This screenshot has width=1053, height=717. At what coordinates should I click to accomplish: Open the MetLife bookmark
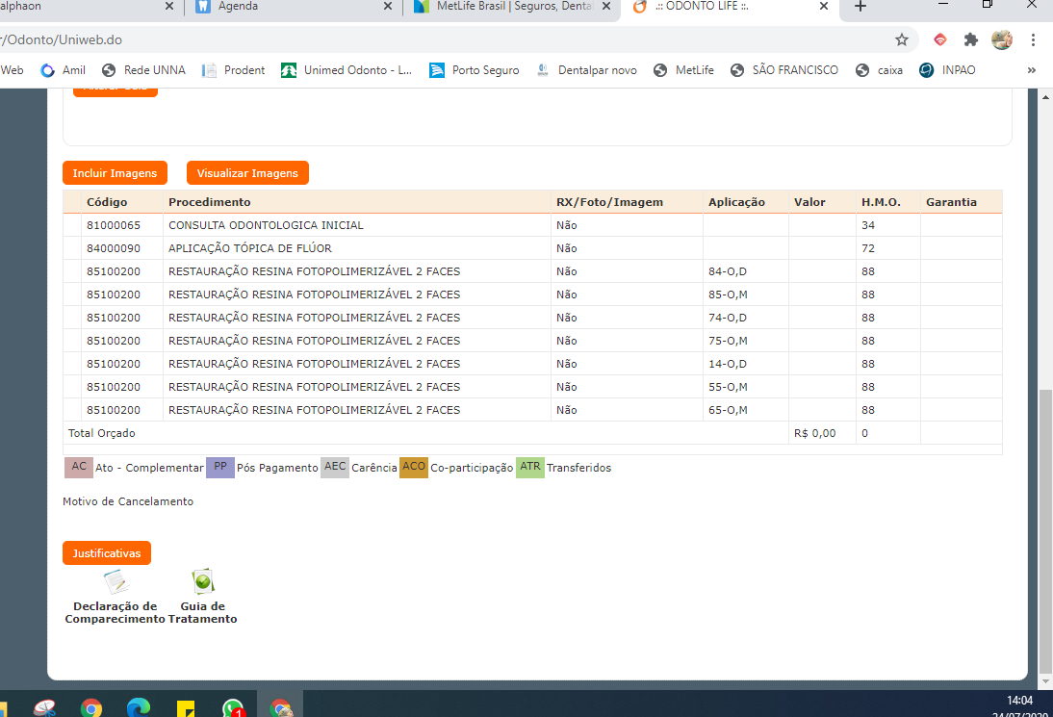[x=683, y=70]
